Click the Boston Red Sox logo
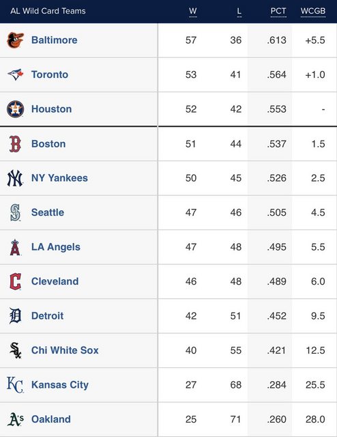 (x=15, y=144)
